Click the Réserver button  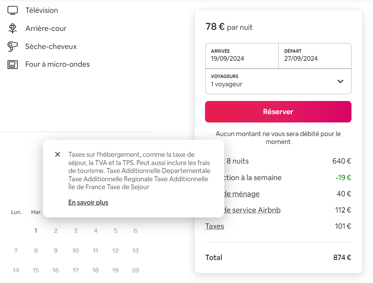click(278, 112)
